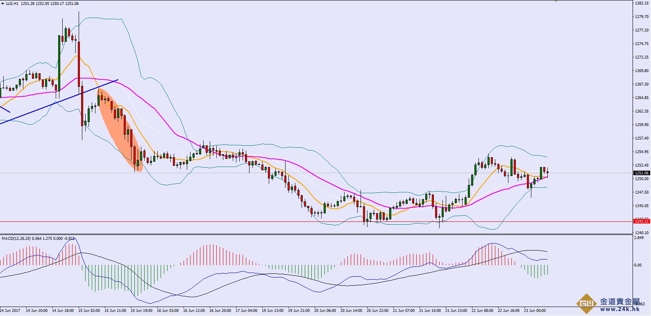Image resolution: width=651 pixels, height=316 pixels.
Task: Select the MACD(12,26,20) indicator label
Action: click(x=16, y=238)
